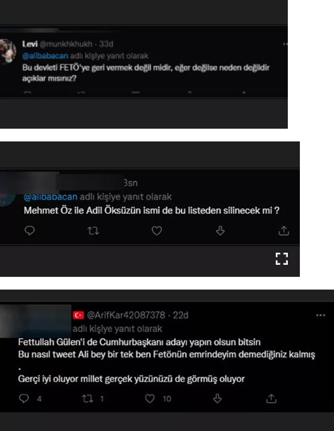The height and width of the screenshot is (431, 334).
Task: Open more options on Levi's tweet
Action: tap(285, 44)
